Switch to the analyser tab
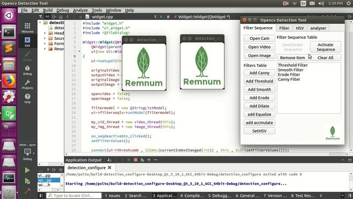The image size is (353, 199). (x=318, y=28)
